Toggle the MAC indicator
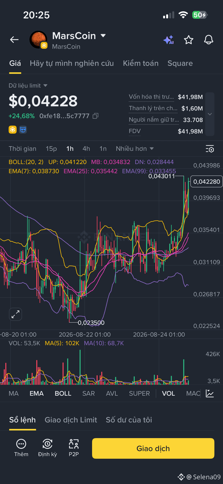Image resolution: width=223 pixels, height=484 pixels. pos(193,393)
